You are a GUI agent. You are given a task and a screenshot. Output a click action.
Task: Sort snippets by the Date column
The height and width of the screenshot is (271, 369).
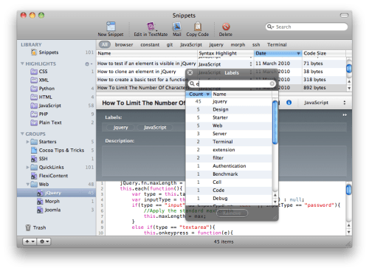pyautogui.click(x=277, y=53)
